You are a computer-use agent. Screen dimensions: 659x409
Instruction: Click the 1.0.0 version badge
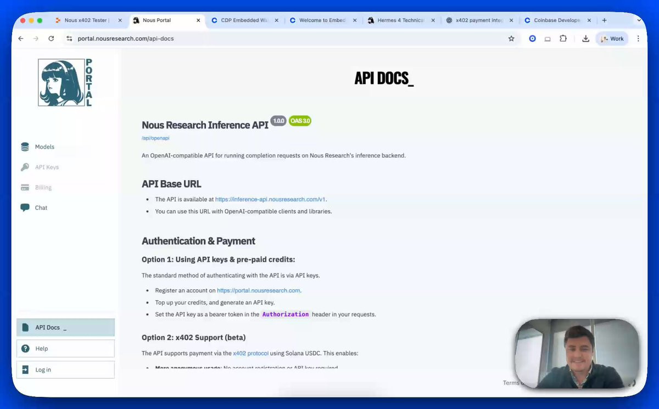tap(278, 121)
